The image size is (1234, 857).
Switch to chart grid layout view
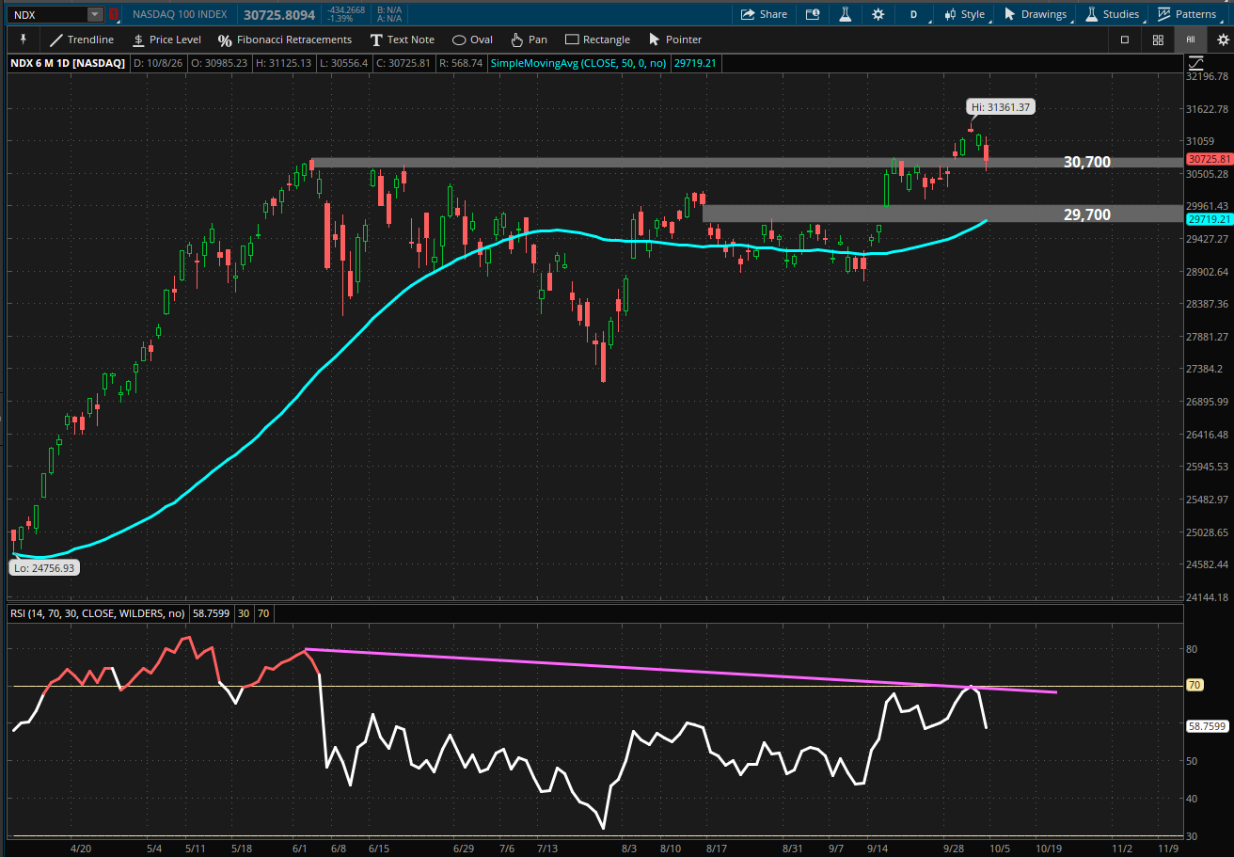click(x=1158, y=40)
